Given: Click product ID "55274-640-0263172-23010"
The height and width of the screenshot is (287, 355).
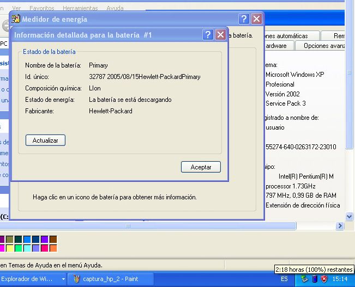Looking at the screenshot, I should pyautogui.click(x=301, y=147).
